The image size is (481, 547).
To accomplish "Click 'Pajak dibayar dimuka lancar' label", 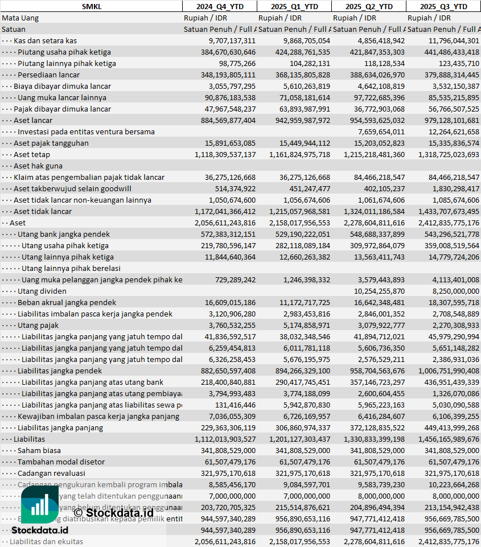I will [x=63, y=109].
